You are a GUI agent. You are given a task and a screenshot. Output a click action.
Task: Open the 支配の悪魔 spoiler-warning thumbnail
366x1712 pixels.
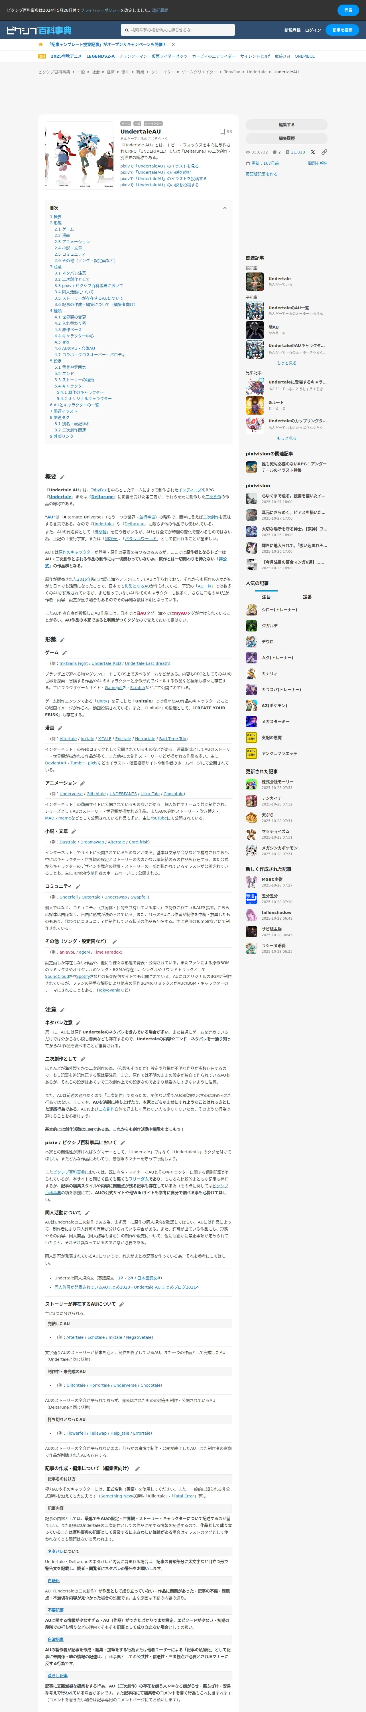(x=251, y=738)
